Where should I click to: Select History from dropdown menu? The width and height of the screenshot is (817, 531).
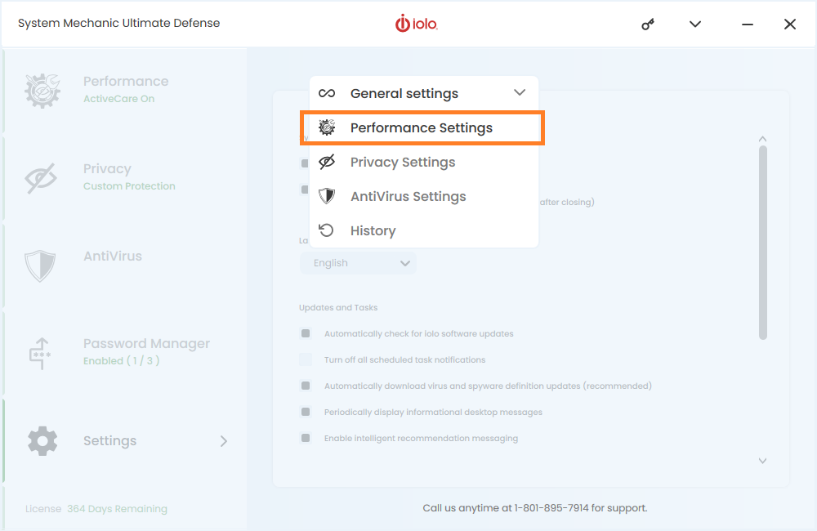(423, 231)
